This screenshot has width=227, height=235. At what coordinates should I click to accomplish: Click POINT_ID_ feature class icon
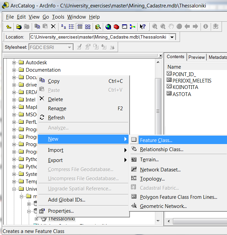pos(169,73)
